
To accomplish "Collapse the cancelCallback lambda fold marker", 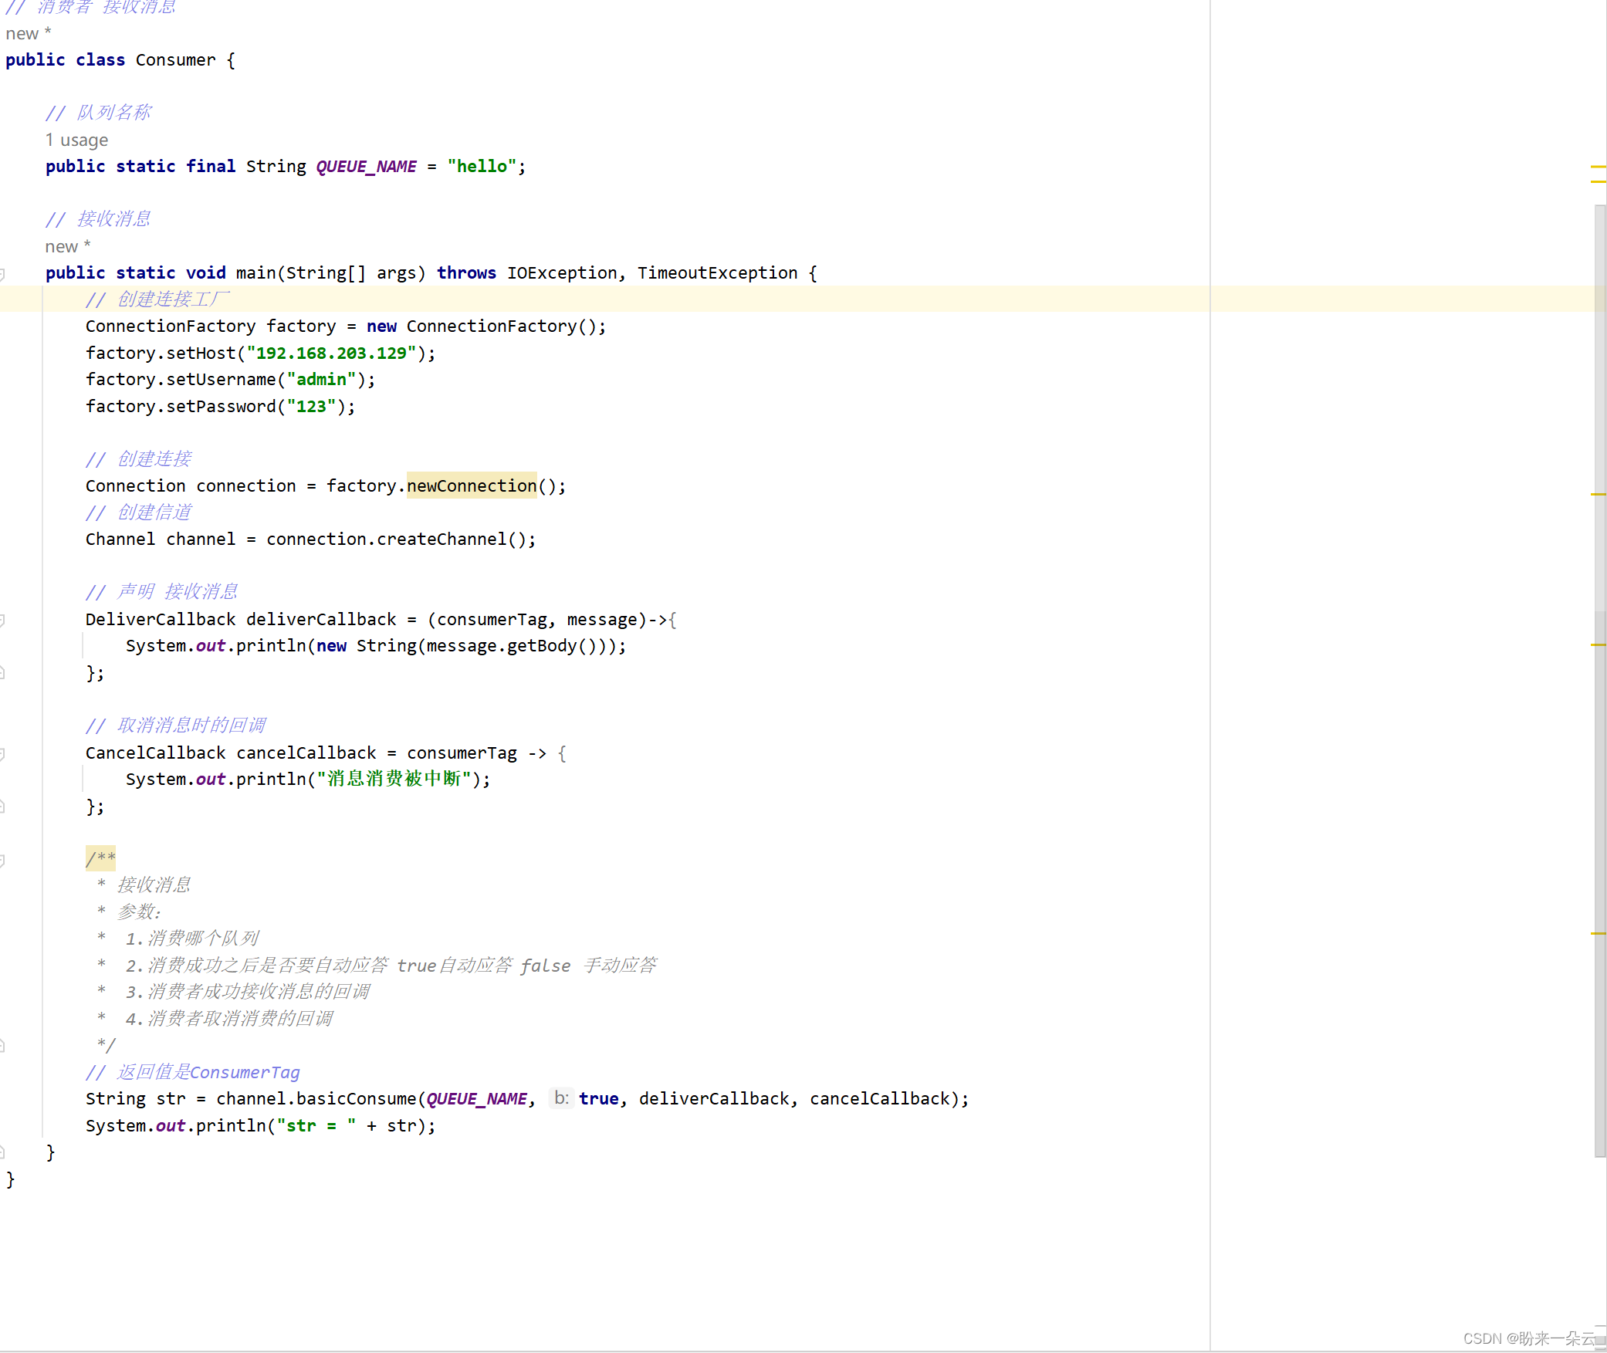I will [x=2, y=753].
